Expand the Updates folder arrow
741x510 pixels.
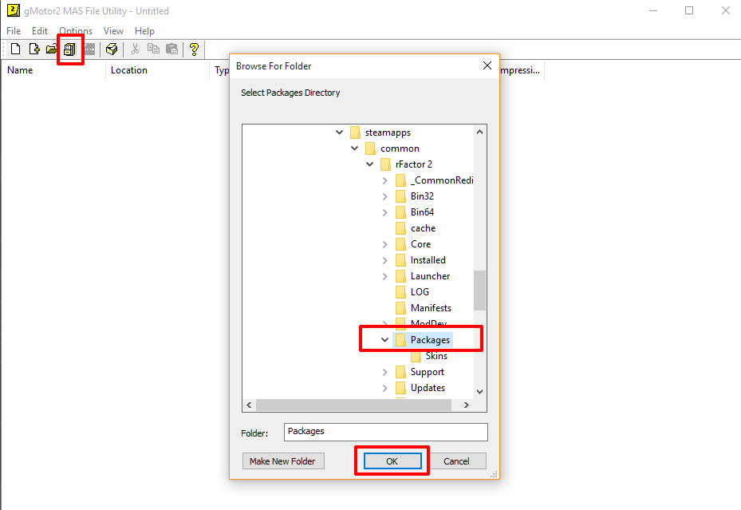tap(384, 388)
